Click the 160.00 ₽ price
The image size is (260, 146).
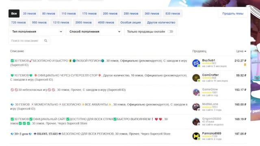(x=240, y=105)
